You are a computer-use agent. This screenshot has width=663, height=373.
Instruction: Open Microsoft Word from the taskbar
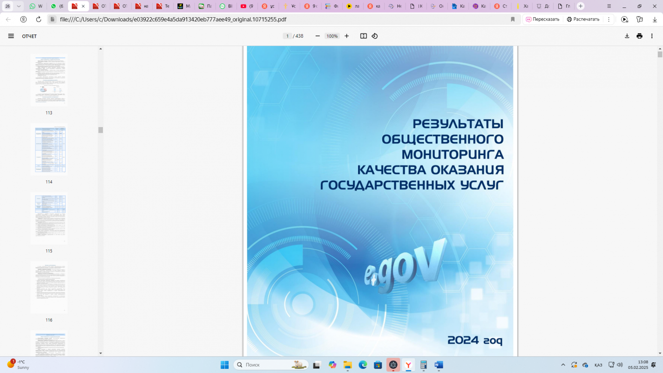439,365
